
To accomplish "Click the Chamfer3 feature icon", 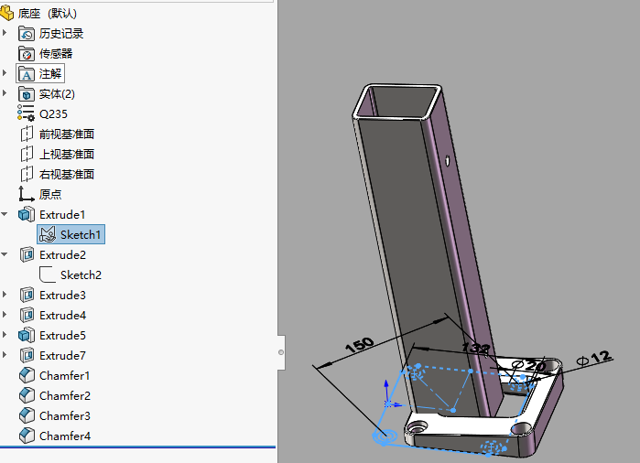I will pos(27,415).
